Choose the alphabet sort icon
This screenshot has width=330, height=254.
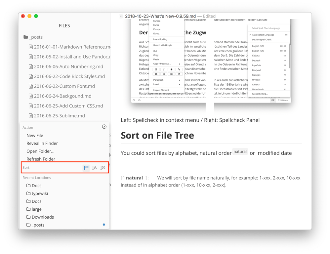pos(95,167)
